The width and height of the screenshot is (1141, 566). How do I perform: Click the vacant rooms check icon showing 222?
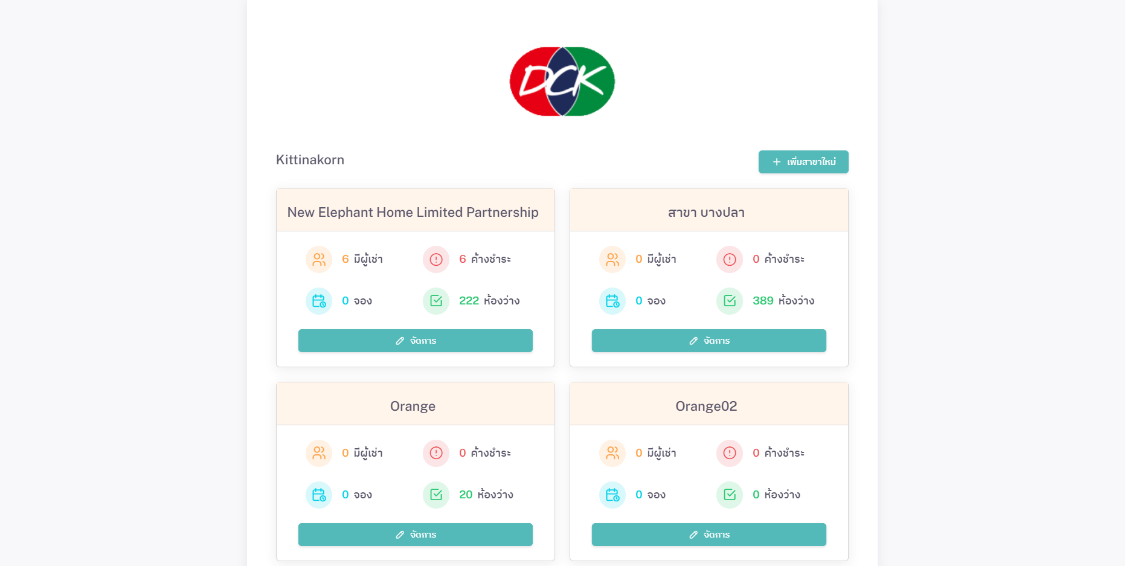tap(436, 301)
